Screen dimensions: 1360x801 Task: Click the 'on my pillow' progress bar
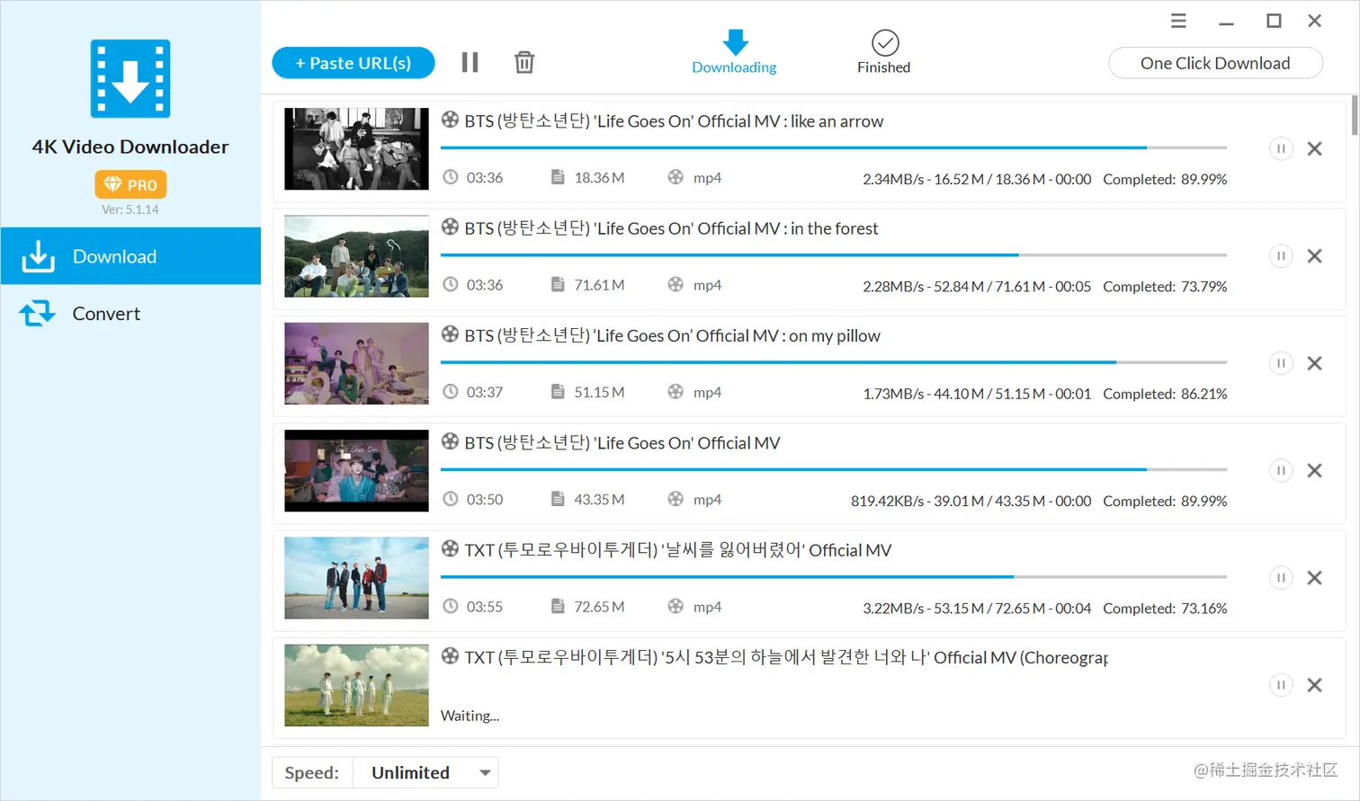(x=833, y=362)
